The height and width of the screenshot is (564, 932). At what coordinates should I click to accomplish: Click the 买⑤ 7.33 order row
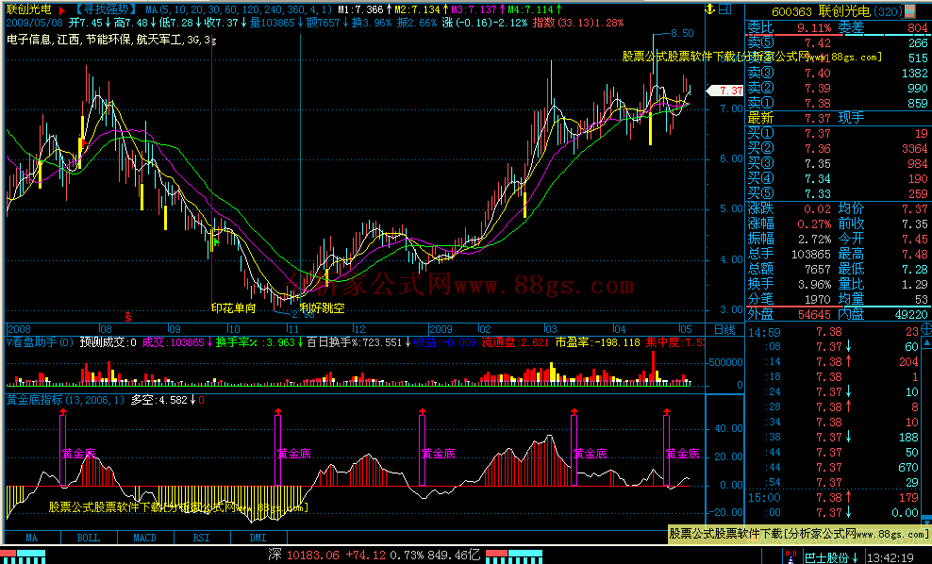pyautogui.click(x=838, y=193)
